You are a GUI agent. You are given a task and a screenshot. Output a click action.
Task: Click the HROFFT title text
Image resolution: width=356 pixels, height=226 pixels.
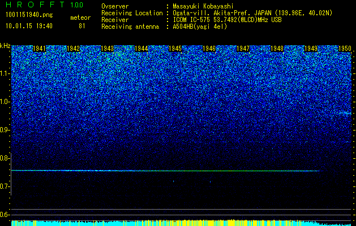(x=35, y=5)
